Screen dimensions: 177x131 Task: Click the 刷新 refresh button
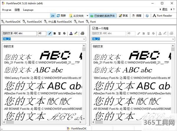pyautogui.click(x=61, y=16)
